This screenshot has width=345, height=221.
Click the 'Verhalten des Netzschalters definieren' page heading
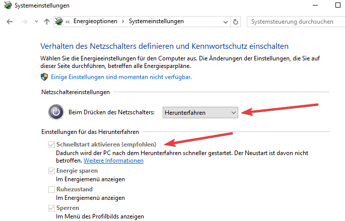coord(164,46)
